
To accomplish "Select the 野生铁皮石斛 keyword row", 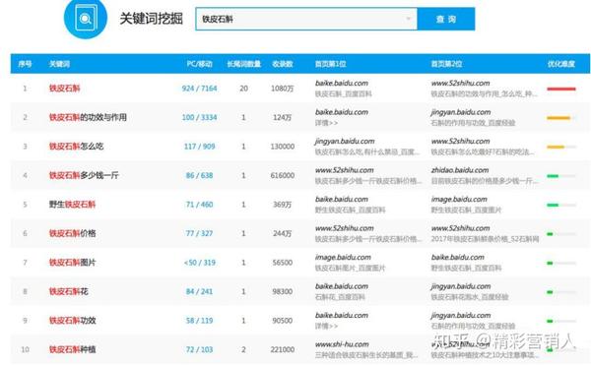I will pyautogui.click(x=300, y=205).
